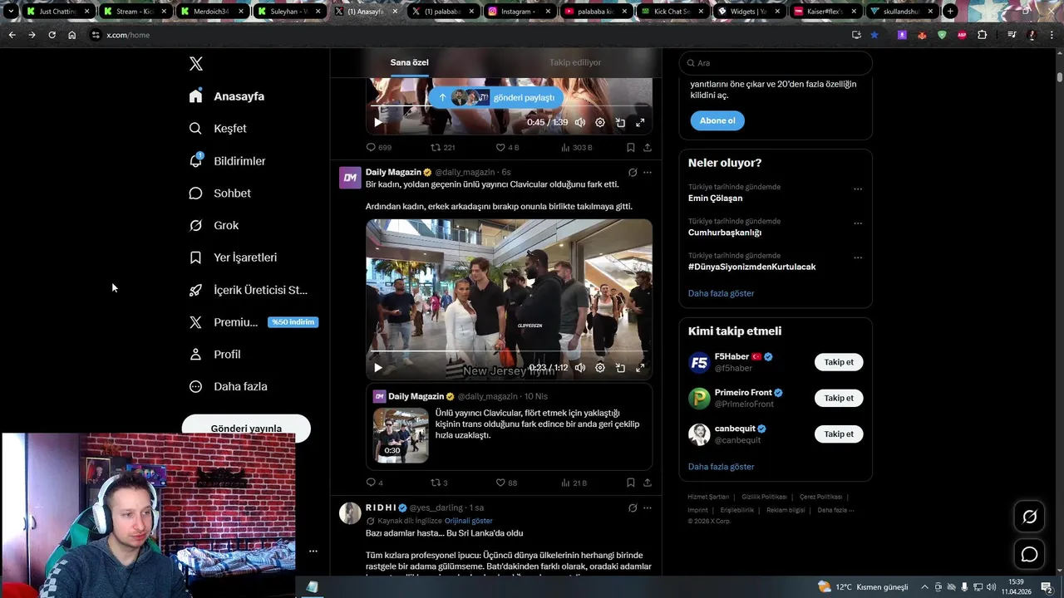Enter fullscreen on top video
The image size is (1064, 598).
click(640, 122)
